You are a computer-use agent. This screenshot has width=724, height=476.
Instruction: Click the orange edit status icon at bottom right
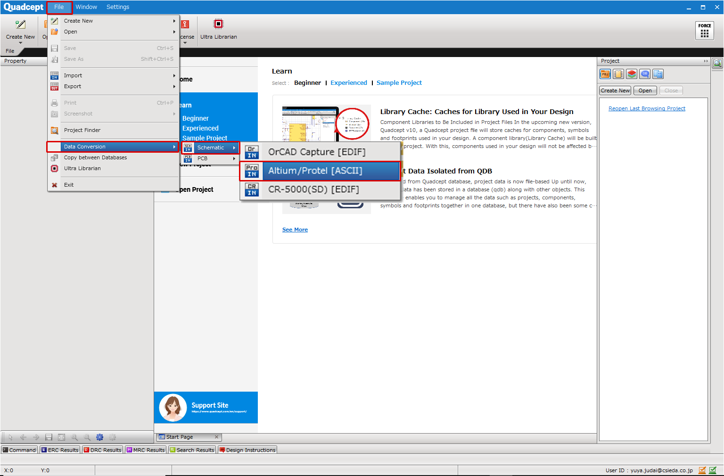click(702, 470)
